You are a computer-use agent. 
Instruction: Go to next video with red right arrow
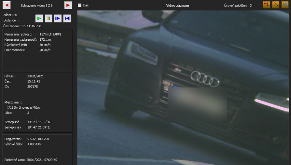(x=68, y=5)
